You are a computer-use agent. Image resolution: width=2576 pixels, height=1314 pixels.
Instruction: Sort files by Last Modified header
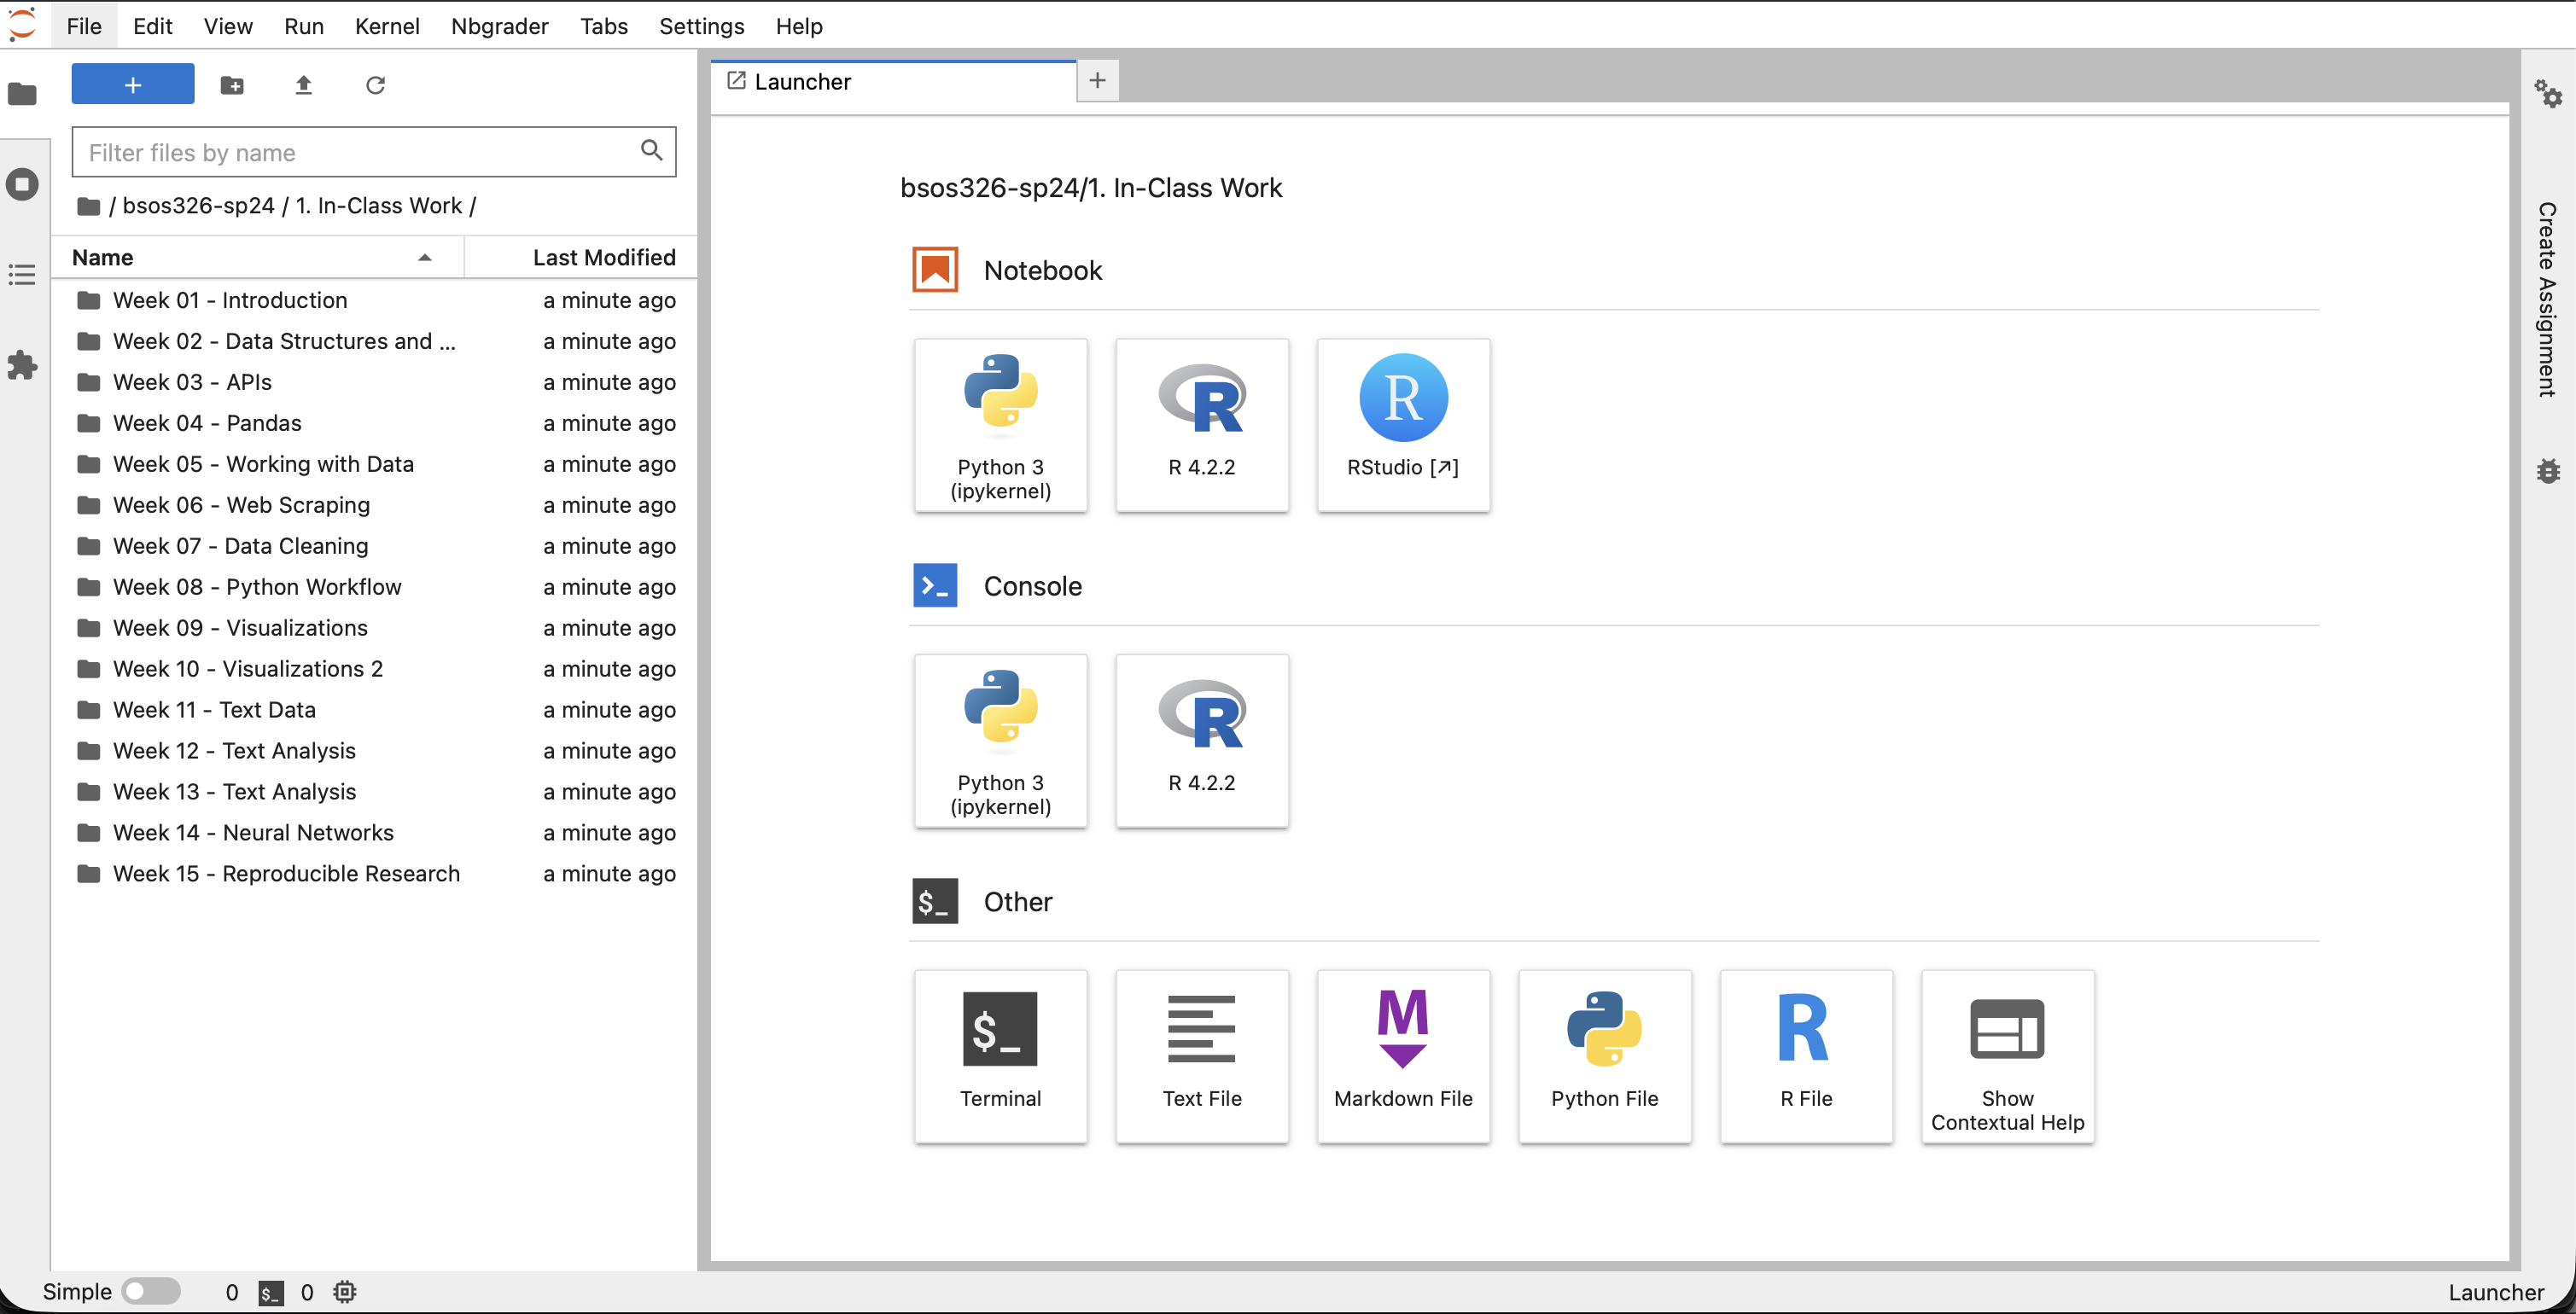click(603, 258)
